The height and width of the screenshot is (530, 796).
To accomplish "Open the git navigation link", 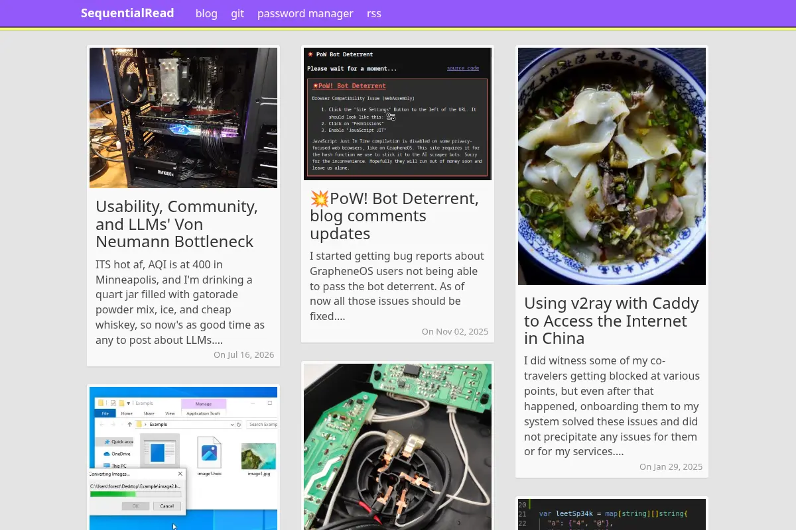I will 237,13.
